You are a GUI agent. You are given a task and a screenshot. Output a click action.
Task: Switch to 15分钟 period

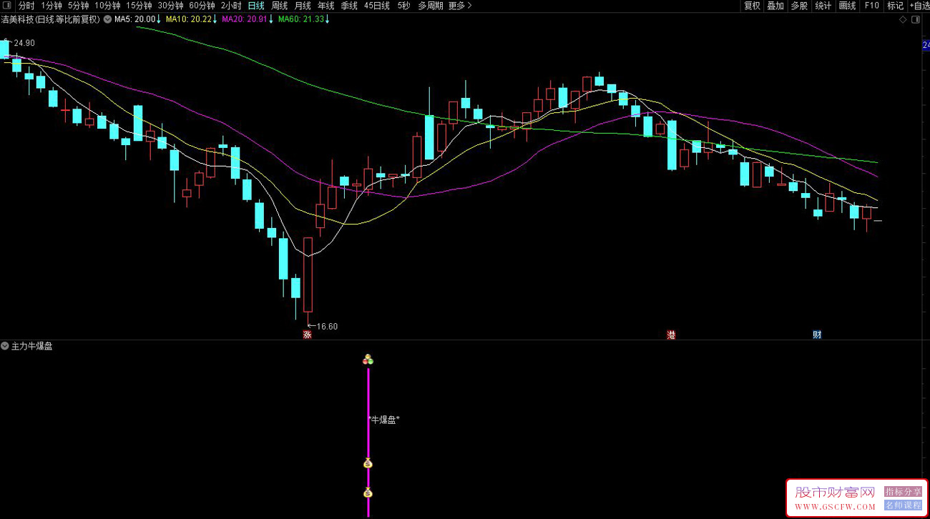pyautogui.click(x=139, y=6)
